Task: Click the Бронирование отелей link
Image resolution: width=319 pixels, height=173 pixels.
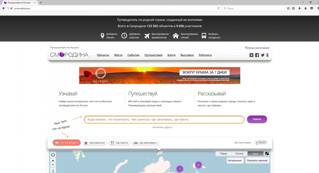Action: tap(189, 36)
